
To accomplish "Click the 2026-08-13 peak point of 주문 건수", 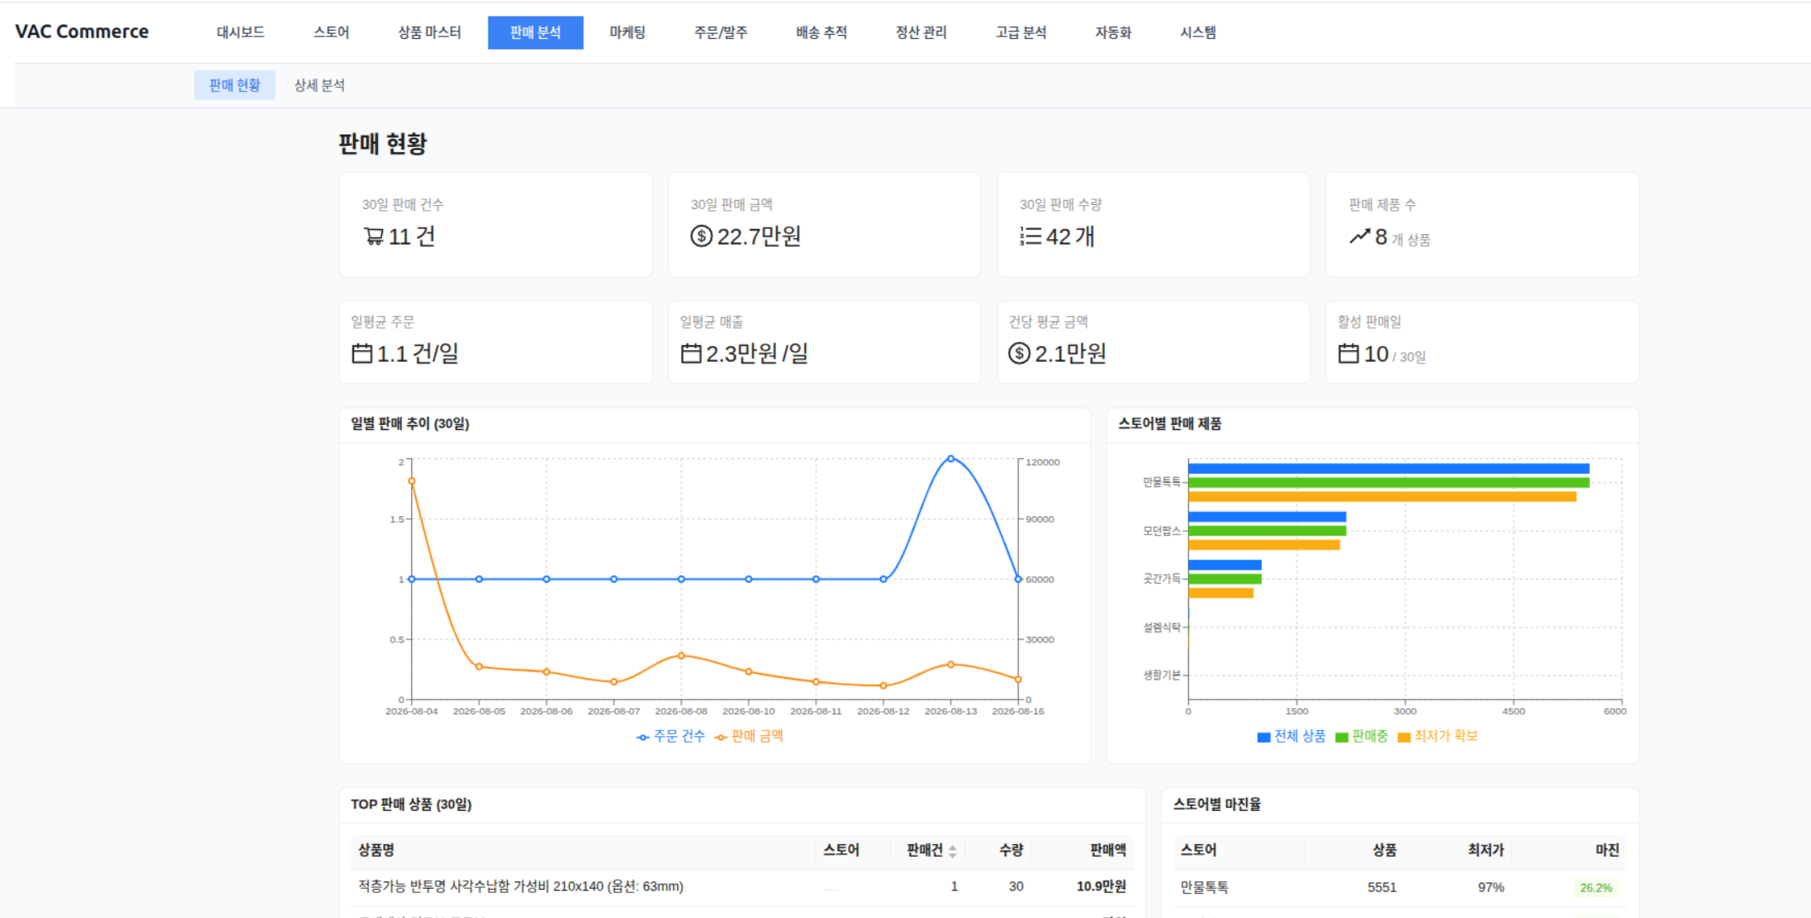I will click(951, 459).
